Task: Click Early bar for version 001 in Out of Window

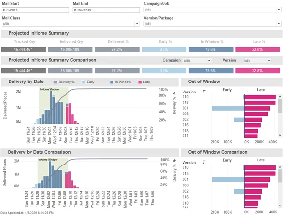Action: 228,109
